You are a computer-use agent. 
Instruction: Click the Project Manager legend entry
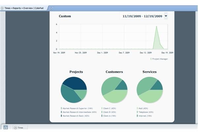pos(159,59)
